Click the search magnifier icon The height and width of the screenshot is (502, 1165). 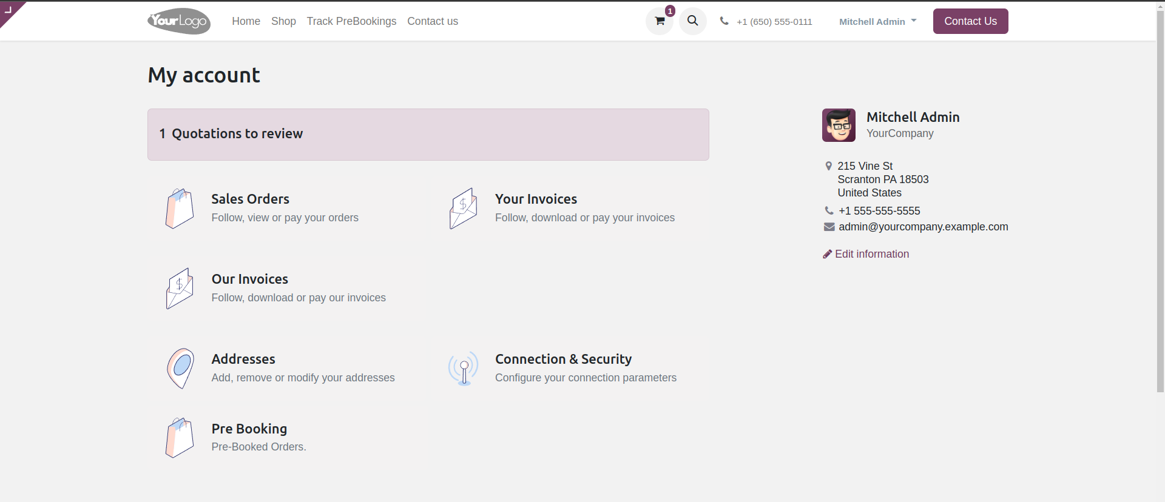point(692,21)
